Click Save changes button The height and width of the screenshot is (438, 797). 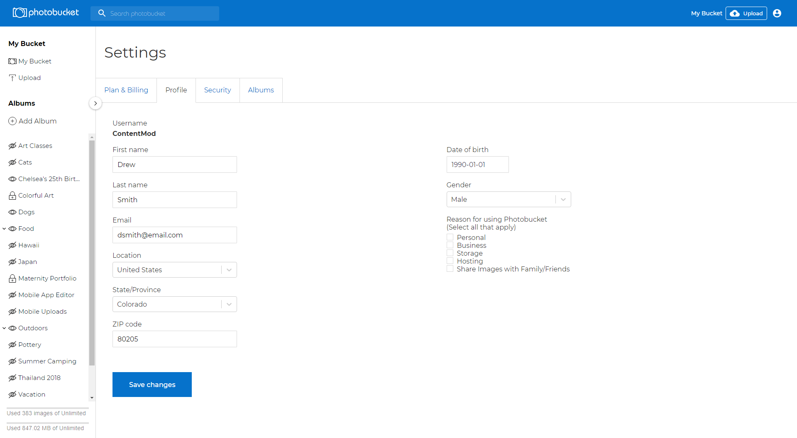tap(152, 385)
